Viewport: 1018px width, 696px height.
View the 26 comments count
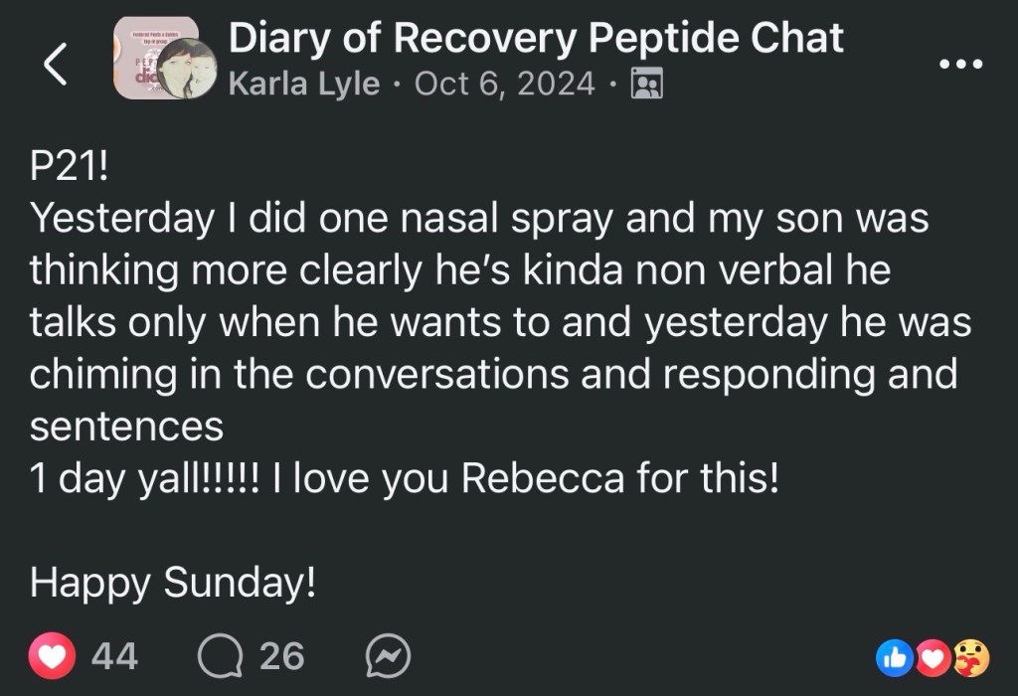coord(281,656)
